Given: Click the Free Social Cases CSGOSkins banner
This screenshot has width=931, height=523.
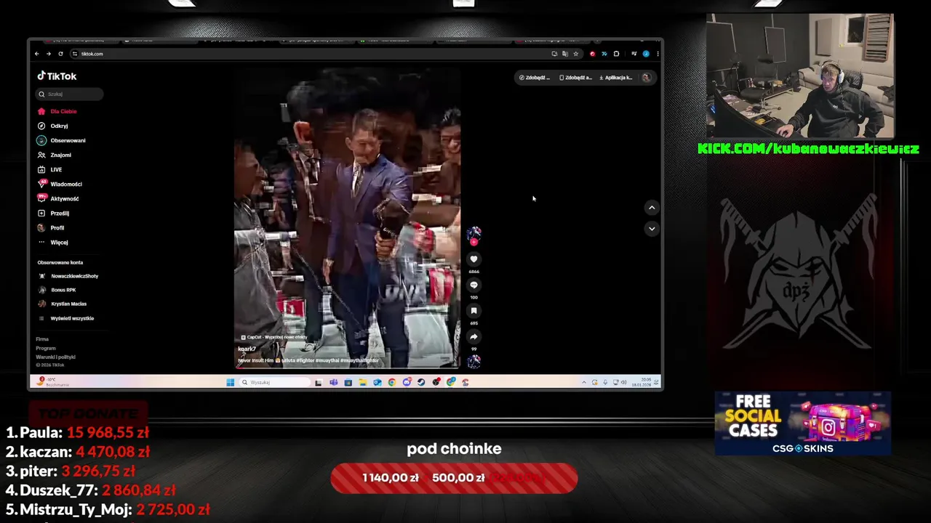Looking at the screenshot, I should click(x=803, y=423).
